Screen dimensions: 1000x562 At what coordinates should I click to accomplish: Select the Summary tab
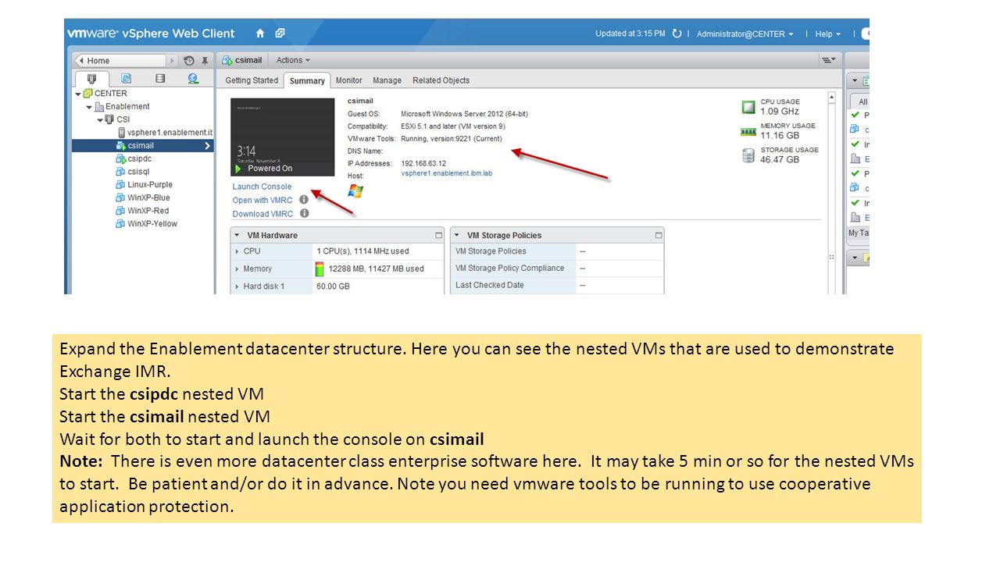coord(307,80)
